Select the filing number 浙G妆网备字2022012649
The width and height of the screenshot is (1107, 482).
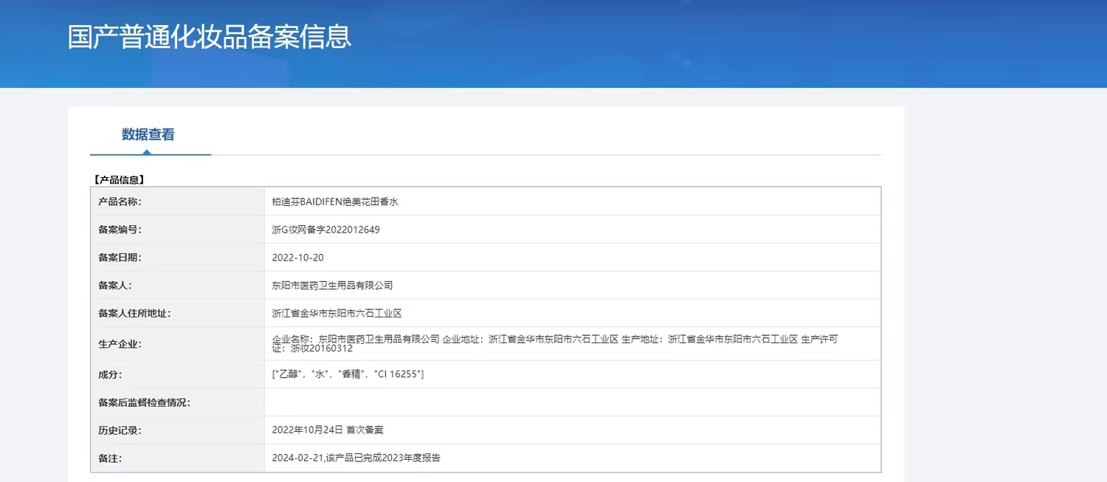325,230
